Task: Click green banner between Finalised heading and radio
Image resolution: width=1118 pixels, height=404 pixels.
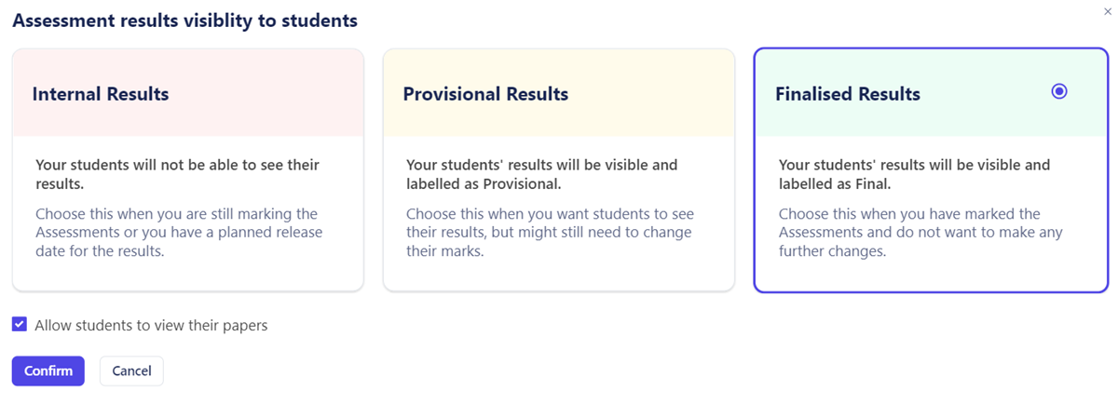Action: [x=986, y=93]
